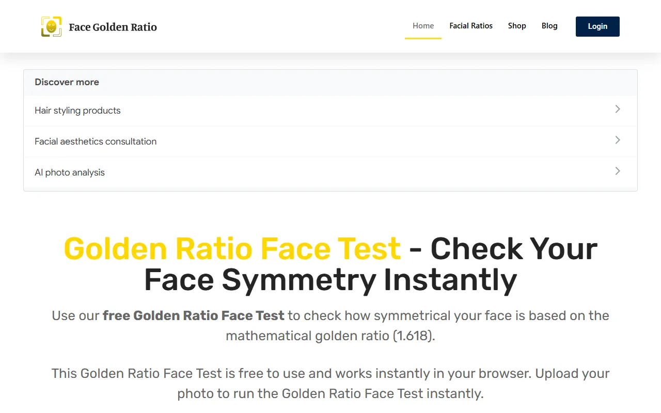
Task: Open the Hair styling products link
Action: pyautogui.click(x=77, y=110)
